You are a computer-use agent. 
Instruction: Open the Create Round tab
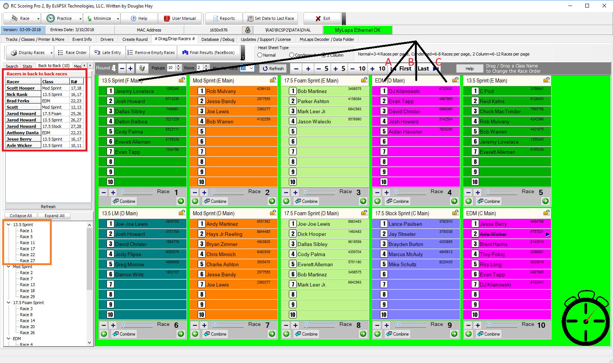(x=135, y=39)
